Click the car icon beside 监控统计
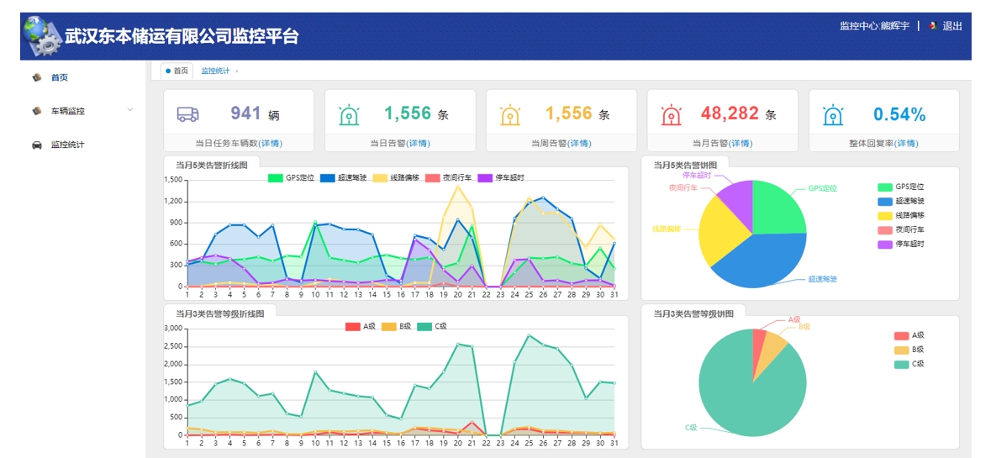Viewport: 996px width, 458px height. [x=37, y=145]
